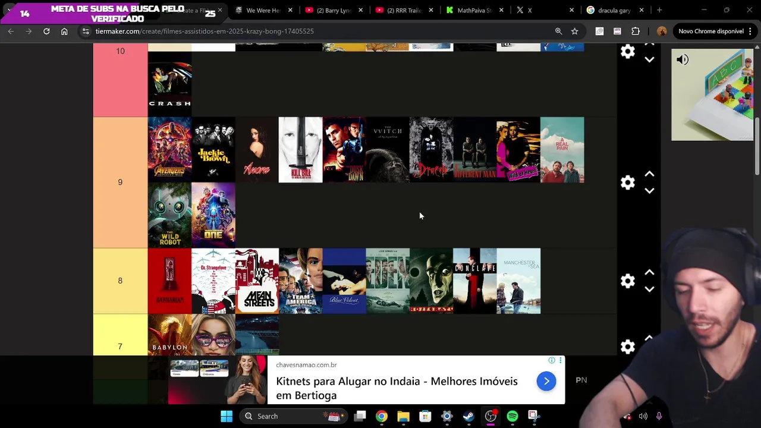Switch to the dracula gary Google tab
761x428 pixels.
coord(614,10)
